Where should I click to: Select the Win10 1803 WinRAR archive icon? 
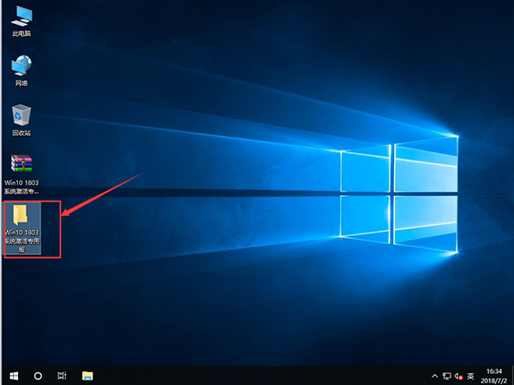(x=21, y=175)
